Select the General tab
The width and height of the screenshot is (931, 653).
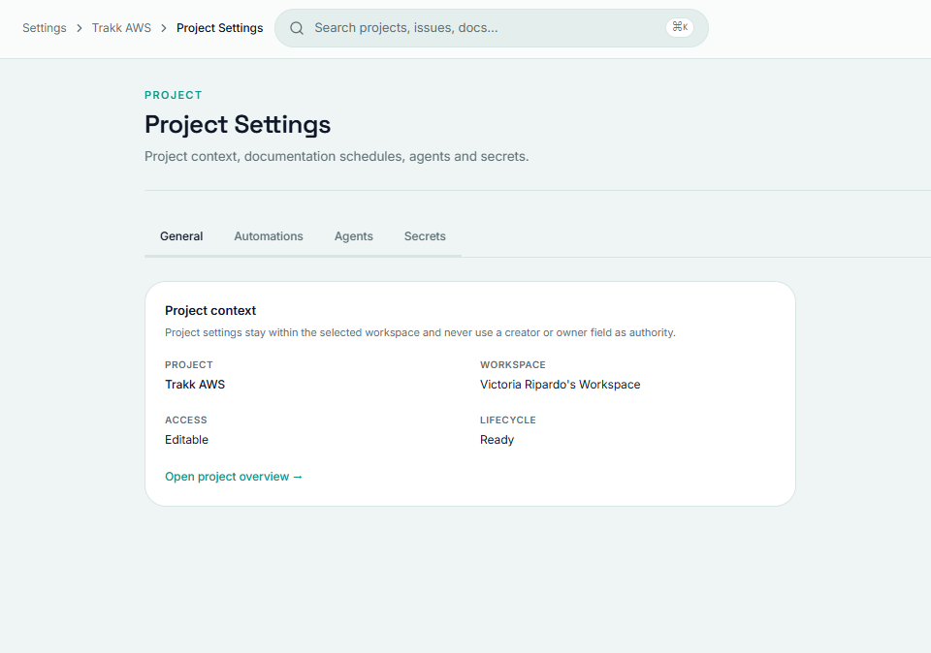pyautogui.click(x=181, y=236)
